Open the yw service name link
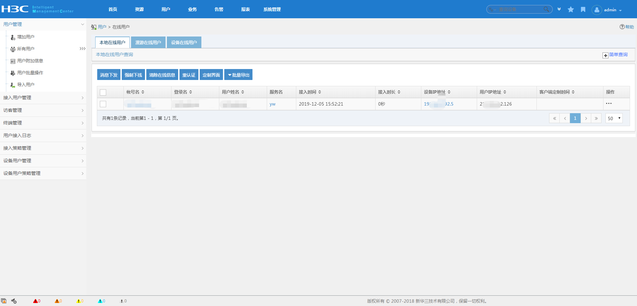Image resolution: width=637 pixels, height=306 pixels. click(272, 104)
